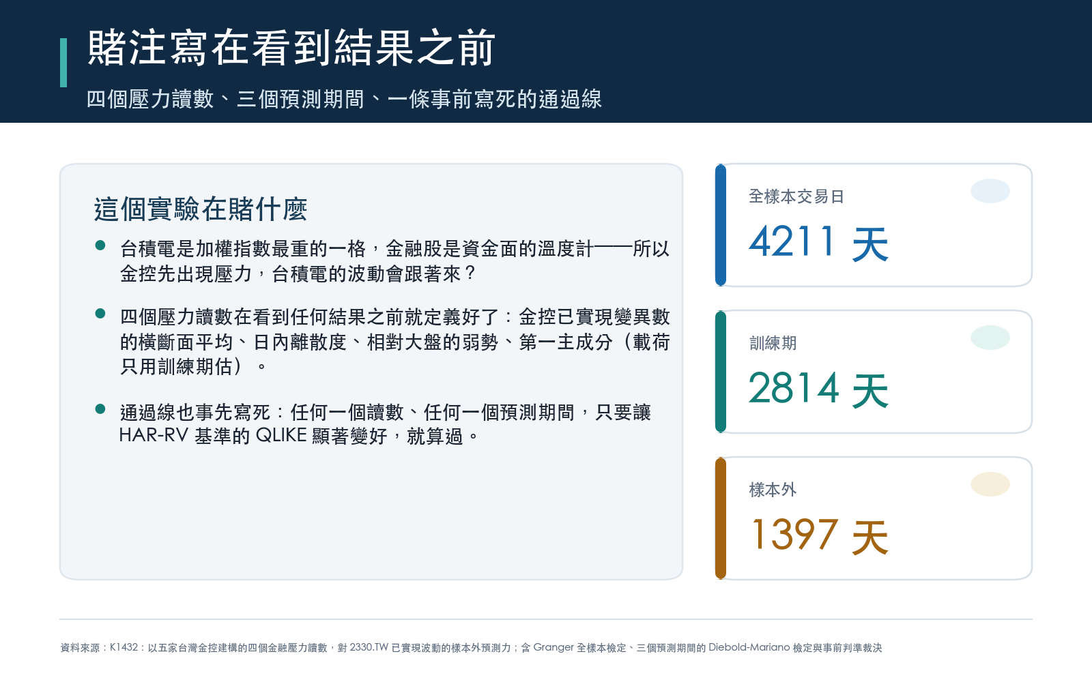Click the heading 這個實驗在賭什麼

coord(201,209)
